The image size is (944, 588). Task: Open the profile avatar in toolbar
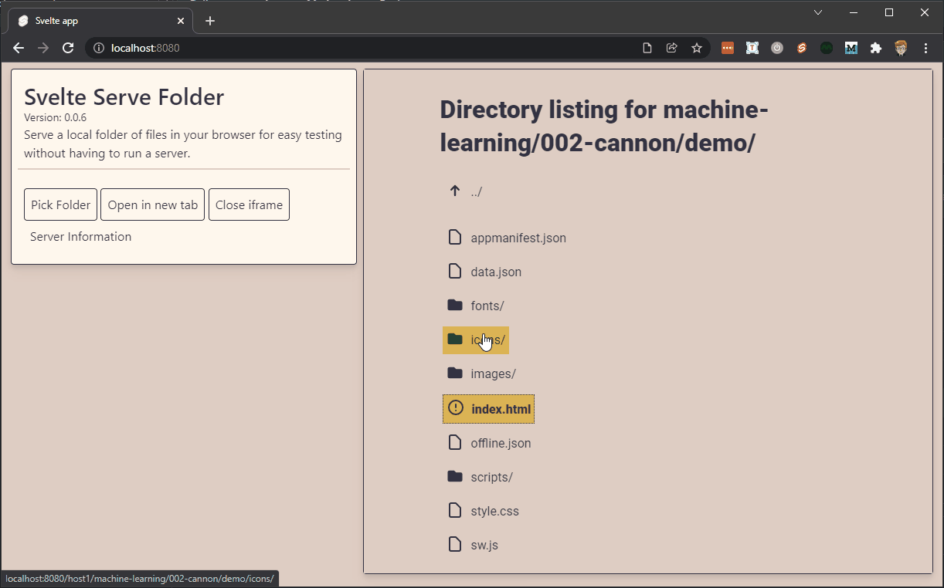[901, 48]
